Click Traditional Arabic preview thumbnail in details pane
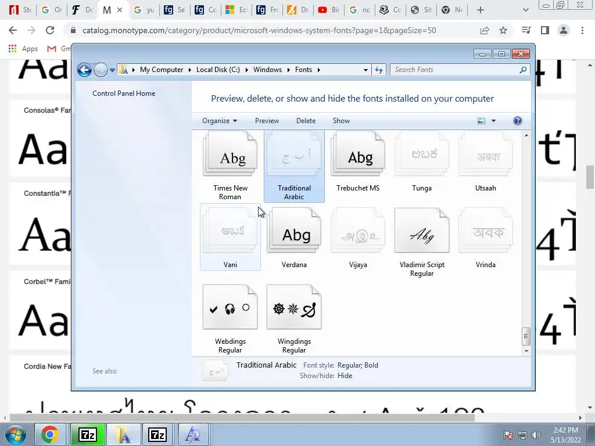Image resolution: width=595 pixels, height=446 pixels. [x=215, y=370]
